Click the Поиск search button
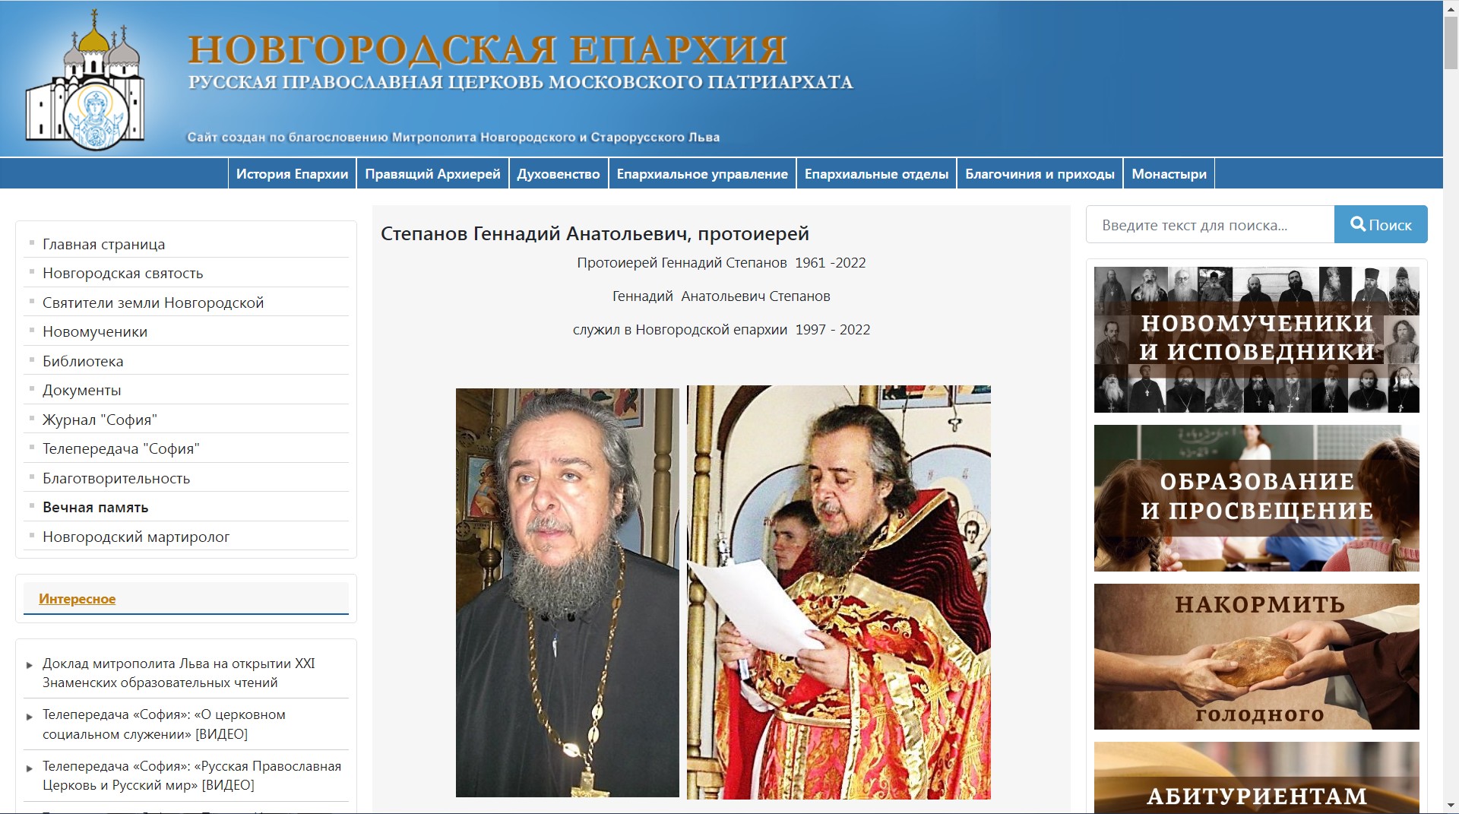 [1381, 224]
